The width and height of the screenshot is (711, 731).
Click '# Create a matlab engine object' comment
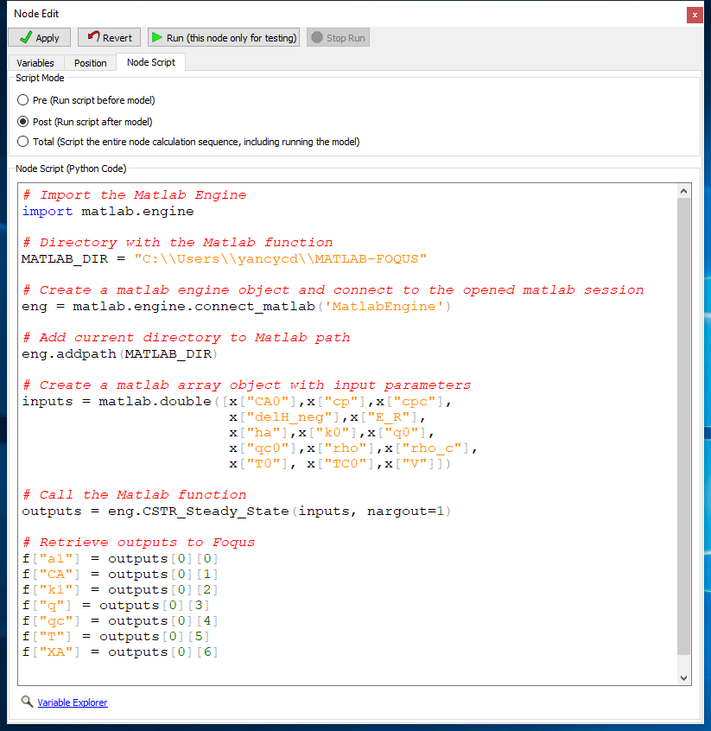click(x=333, y=290)
